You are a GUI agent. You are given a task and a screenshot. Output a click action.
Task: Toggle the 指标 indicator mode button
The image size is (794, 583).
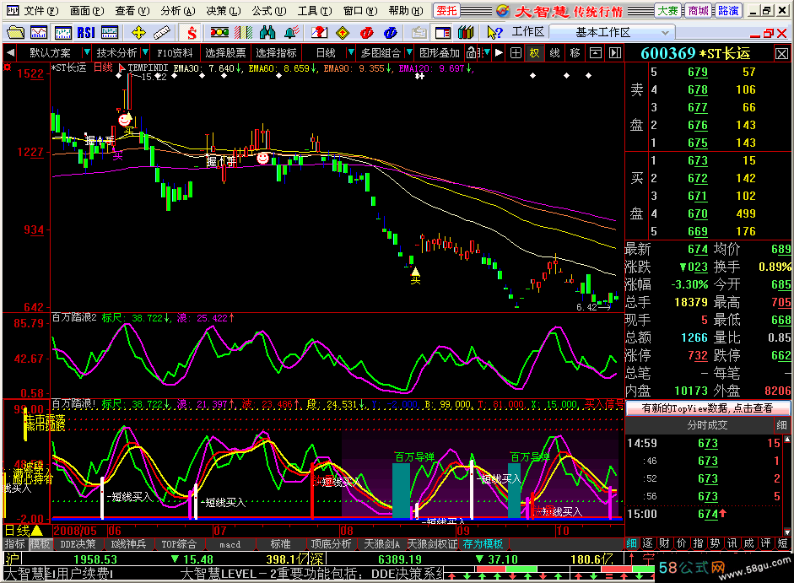14,544
